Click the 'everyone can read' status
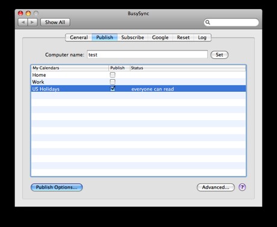Image resolution: width=277 pixels, height=227 pixels. coord(152,89)
